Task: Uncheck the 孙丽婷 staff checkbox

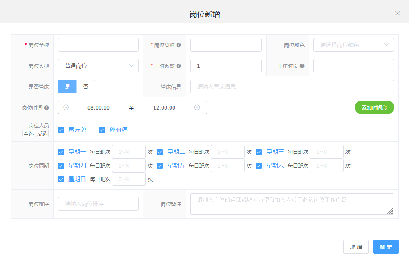Action: (102, 130)
